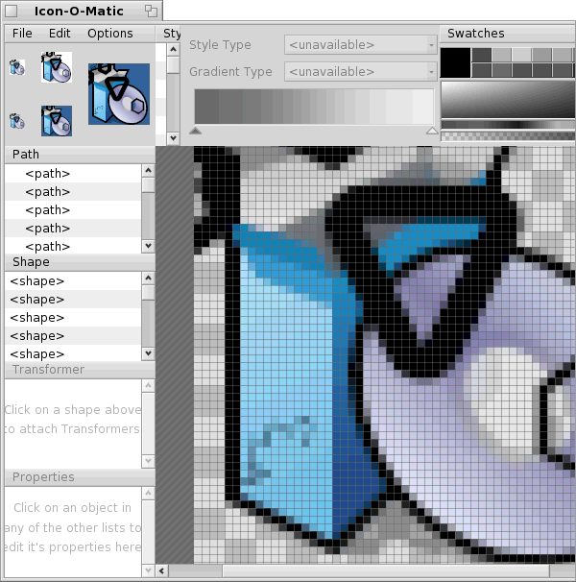
Task: Click the 32-pixel icon preview on blue background
Action: pos(56,120)
